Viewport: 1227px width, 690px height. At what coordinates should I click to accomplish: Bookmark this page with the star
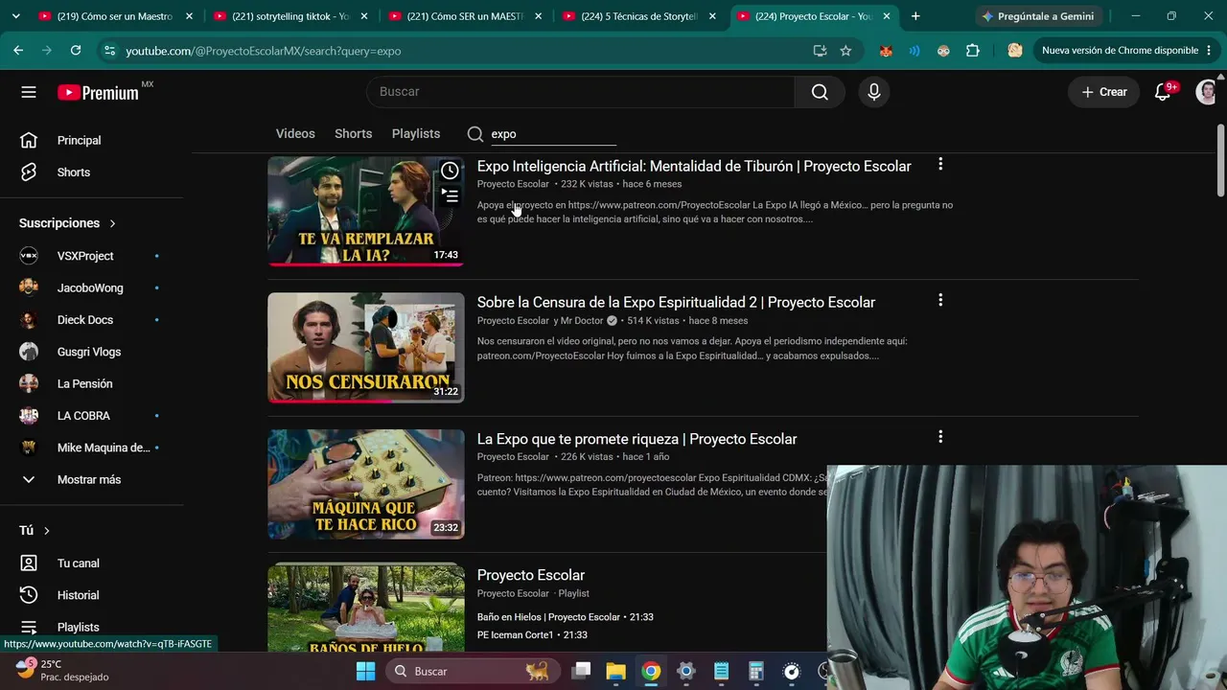845,51
